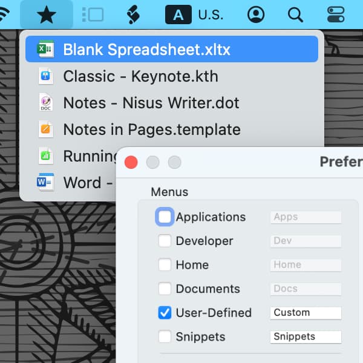The image size is (363, 363).
Task: Edit the Custom title field
Action: click(x=306, y=313)
